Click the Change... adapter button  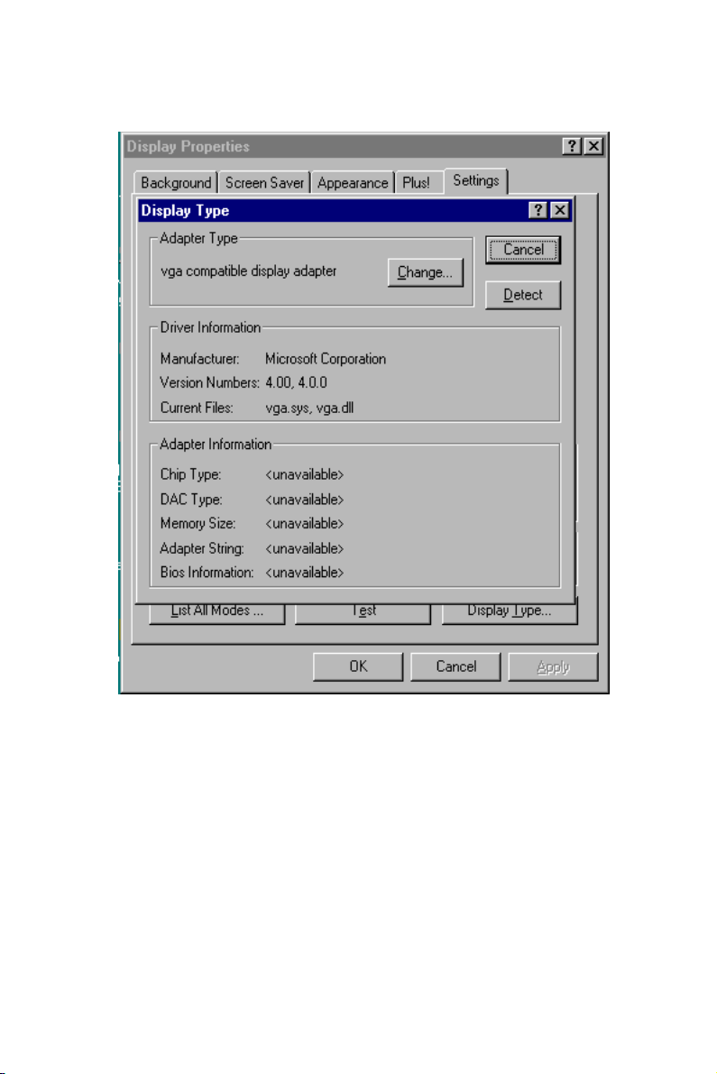[x=426, y=272]
